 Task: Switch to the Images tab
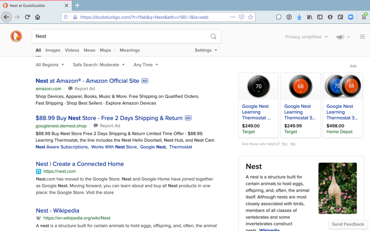tap(53, 50)
